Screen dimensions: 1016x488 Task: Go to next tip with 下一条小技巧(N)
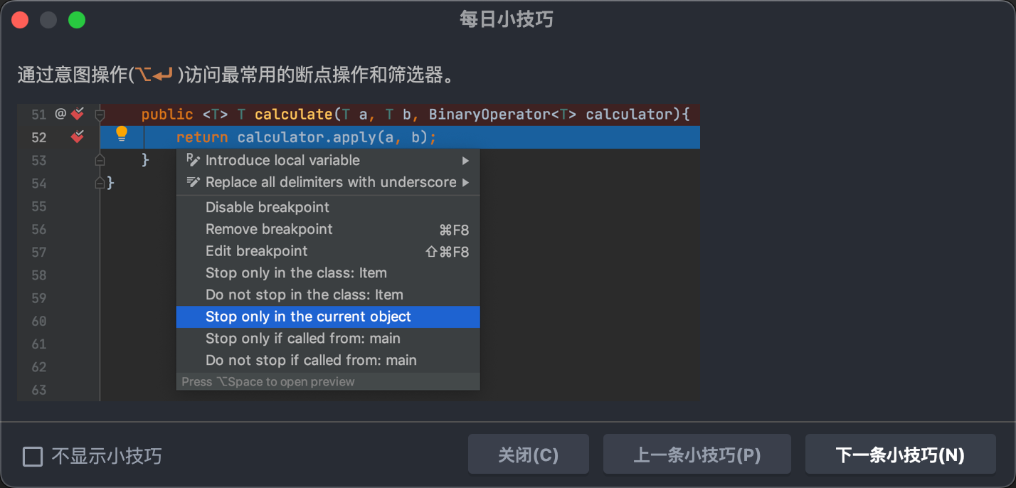click(x=900, y=455)
